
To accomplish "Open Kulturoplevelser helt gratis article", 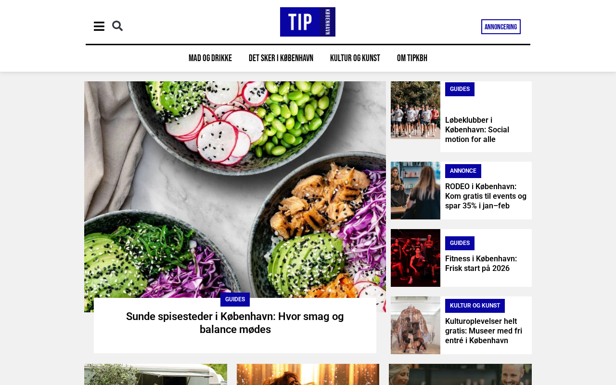I will [x=484, y=331].
